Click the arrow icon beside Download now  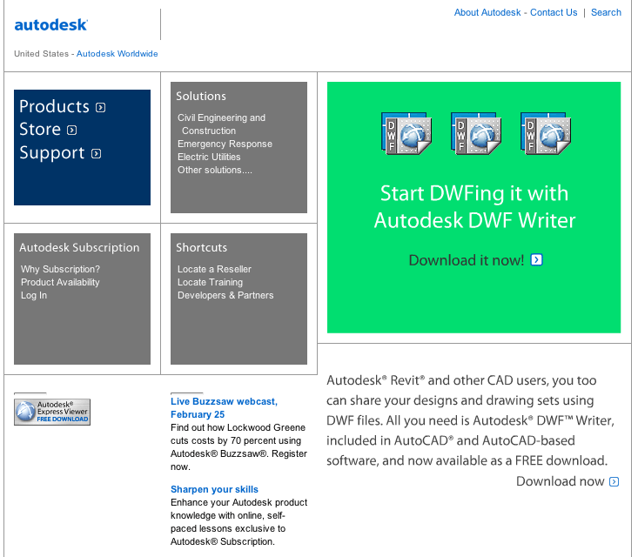point(614,482)
